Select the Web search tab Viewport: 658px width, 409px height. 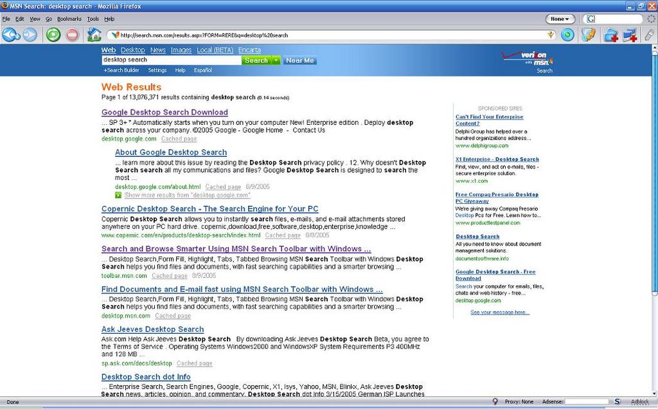[x=108, y=50]
